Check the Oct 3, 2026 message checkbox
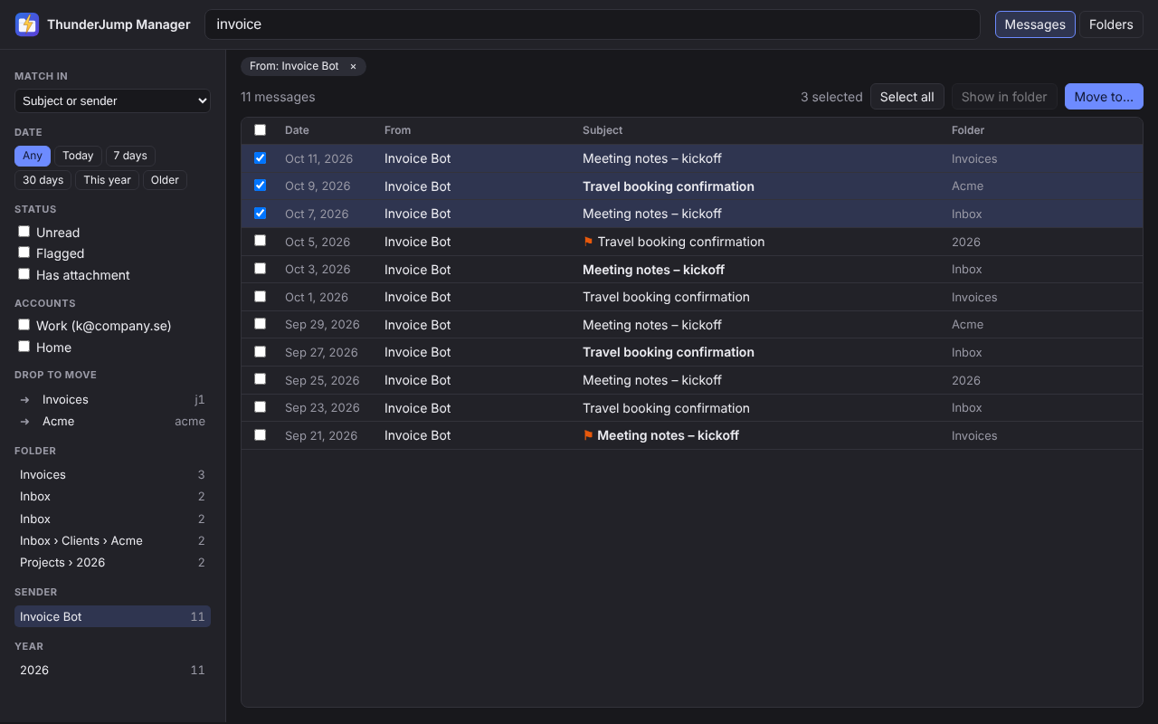1158x724 pixels. 261,269
